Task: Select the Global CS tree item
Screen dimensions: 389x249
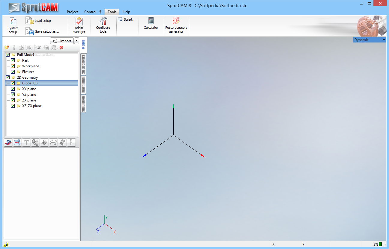Action: [x=41, y=83]
